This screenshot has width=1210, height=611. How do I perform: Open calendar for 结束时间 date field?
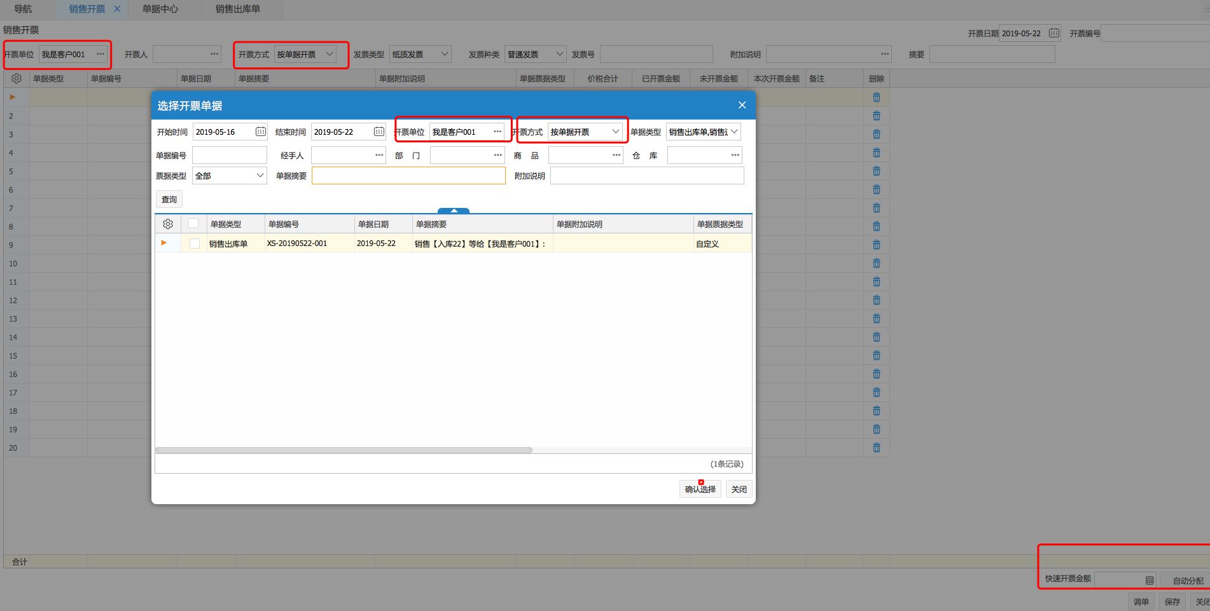click(x=379, y=132)
